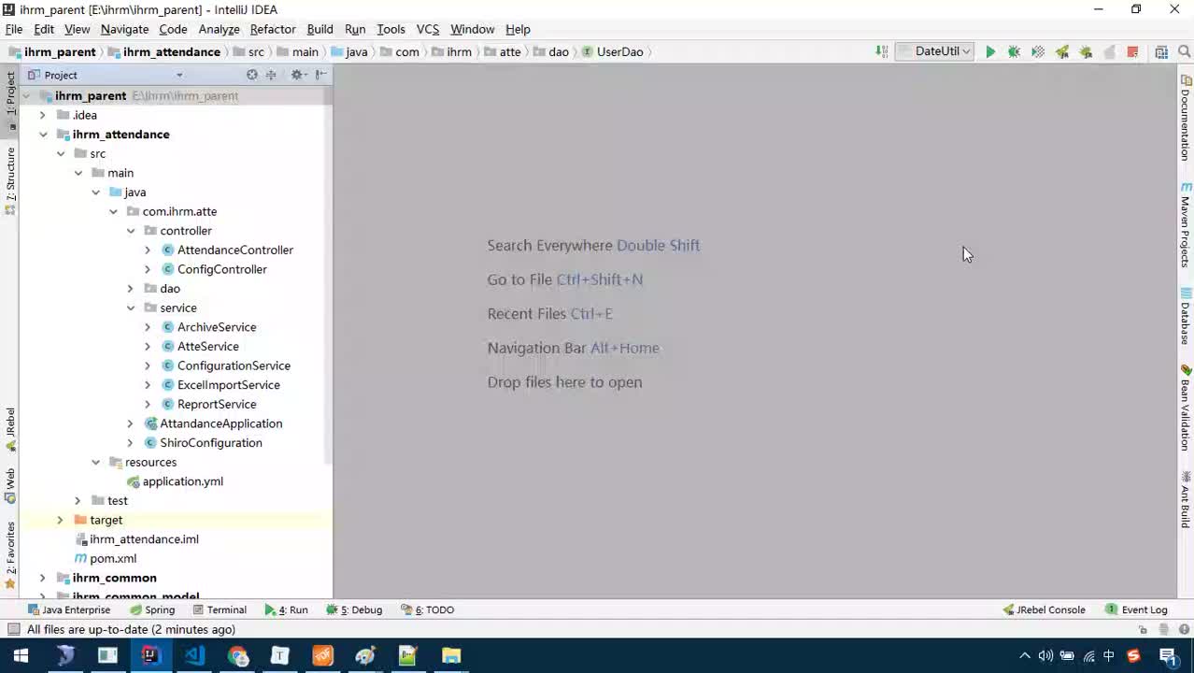Screen dimensions: 1194x673
Task: Open File Explorer from the taskbar
Action: (451, 656)
